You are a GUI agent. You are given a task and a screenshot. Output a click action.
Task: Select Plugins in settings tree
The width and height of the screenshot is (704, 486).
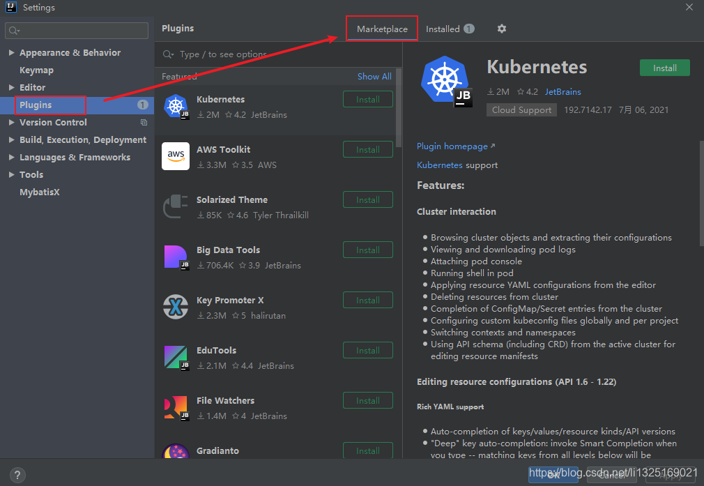[36, 105]
